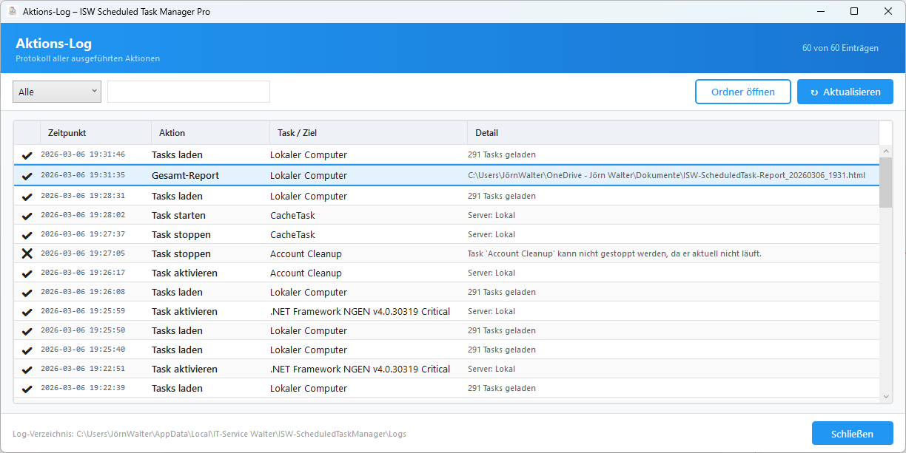Screen dimensions: 906x453
Task: Open the 'Alle' filter dropdown
Action: pos(57,92)
